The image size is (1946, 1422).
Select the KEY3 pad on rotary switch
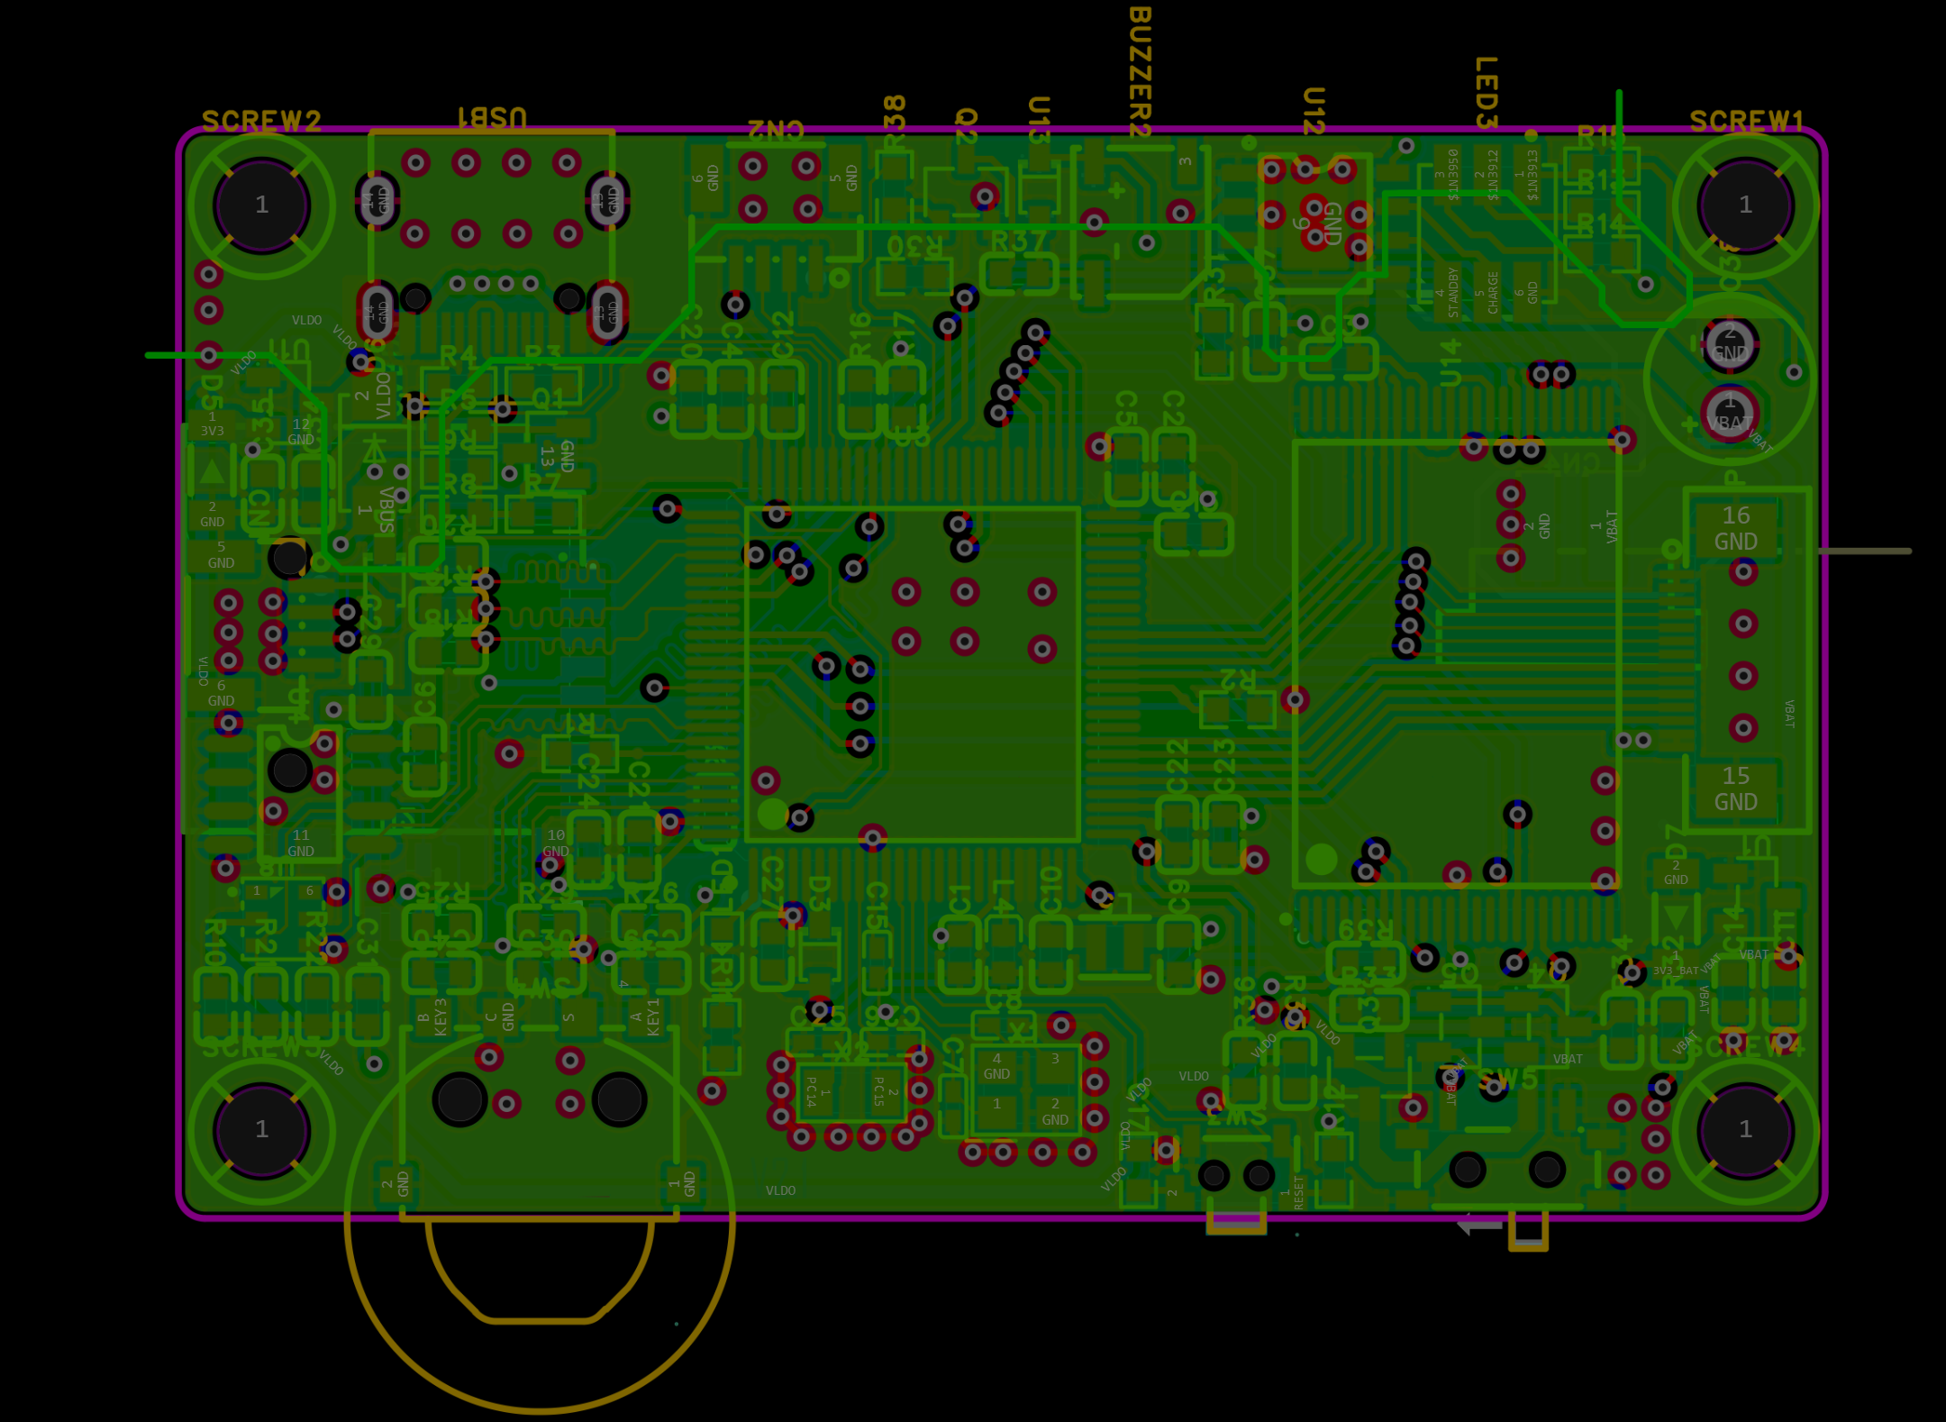433,1017
